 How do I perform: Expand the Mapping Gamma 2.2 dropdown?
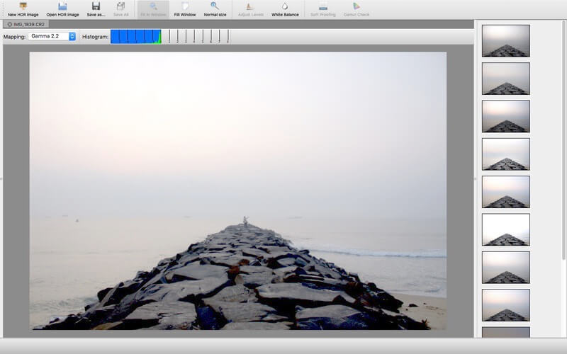point(52,36)
